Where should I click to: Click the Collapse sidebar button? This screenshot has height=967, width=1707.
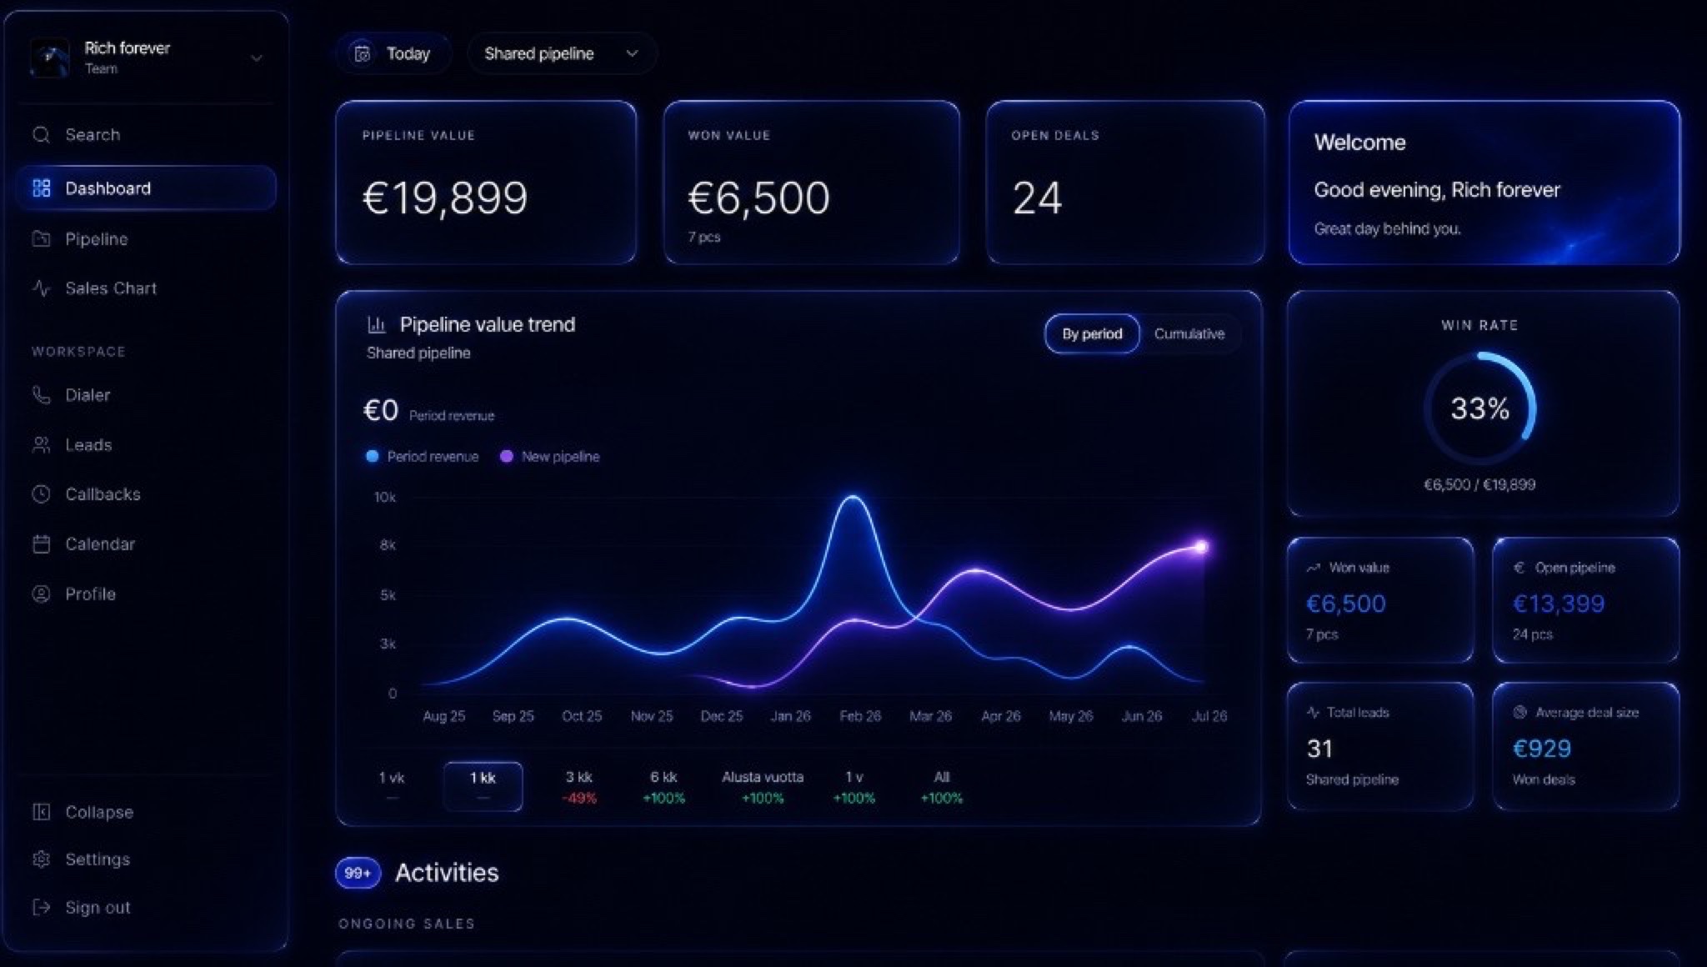pyautogui.click(x=146, y=811)
